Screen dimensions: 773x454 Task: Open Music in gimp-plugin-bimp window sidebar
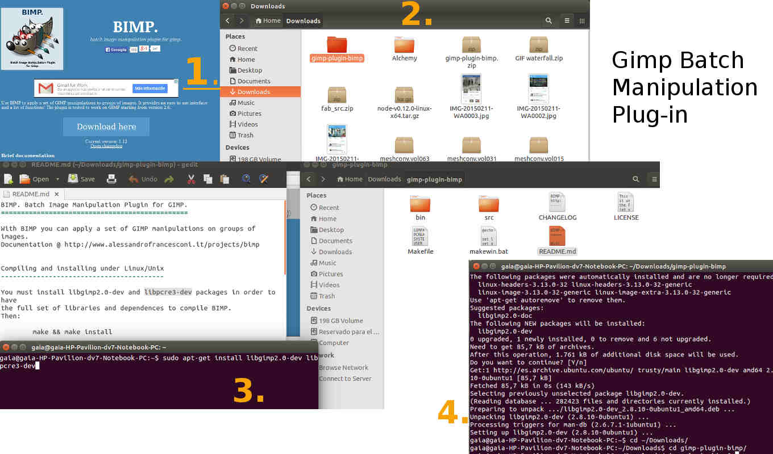click(323, 263)
